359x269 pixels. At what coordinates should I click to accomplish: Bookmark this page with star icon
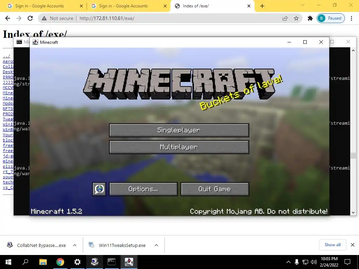coord(296,18)
